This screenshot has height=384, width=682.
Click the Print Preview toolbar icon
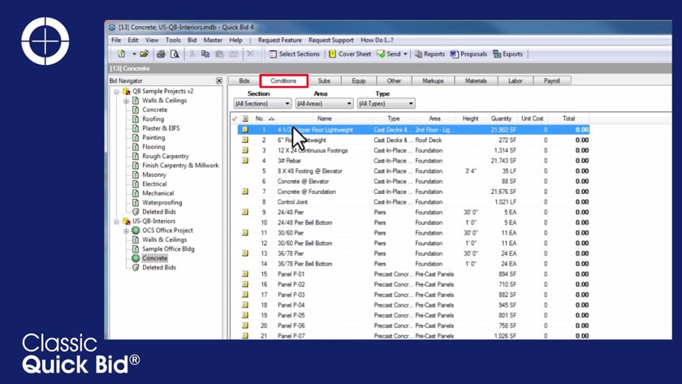[175, 54]
